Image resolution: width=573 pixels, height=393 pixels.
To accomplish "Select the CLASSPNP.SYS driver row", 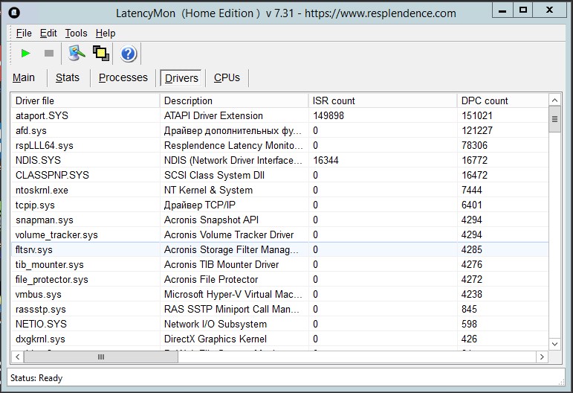I will pyautogui.click(x=280, y=175).
